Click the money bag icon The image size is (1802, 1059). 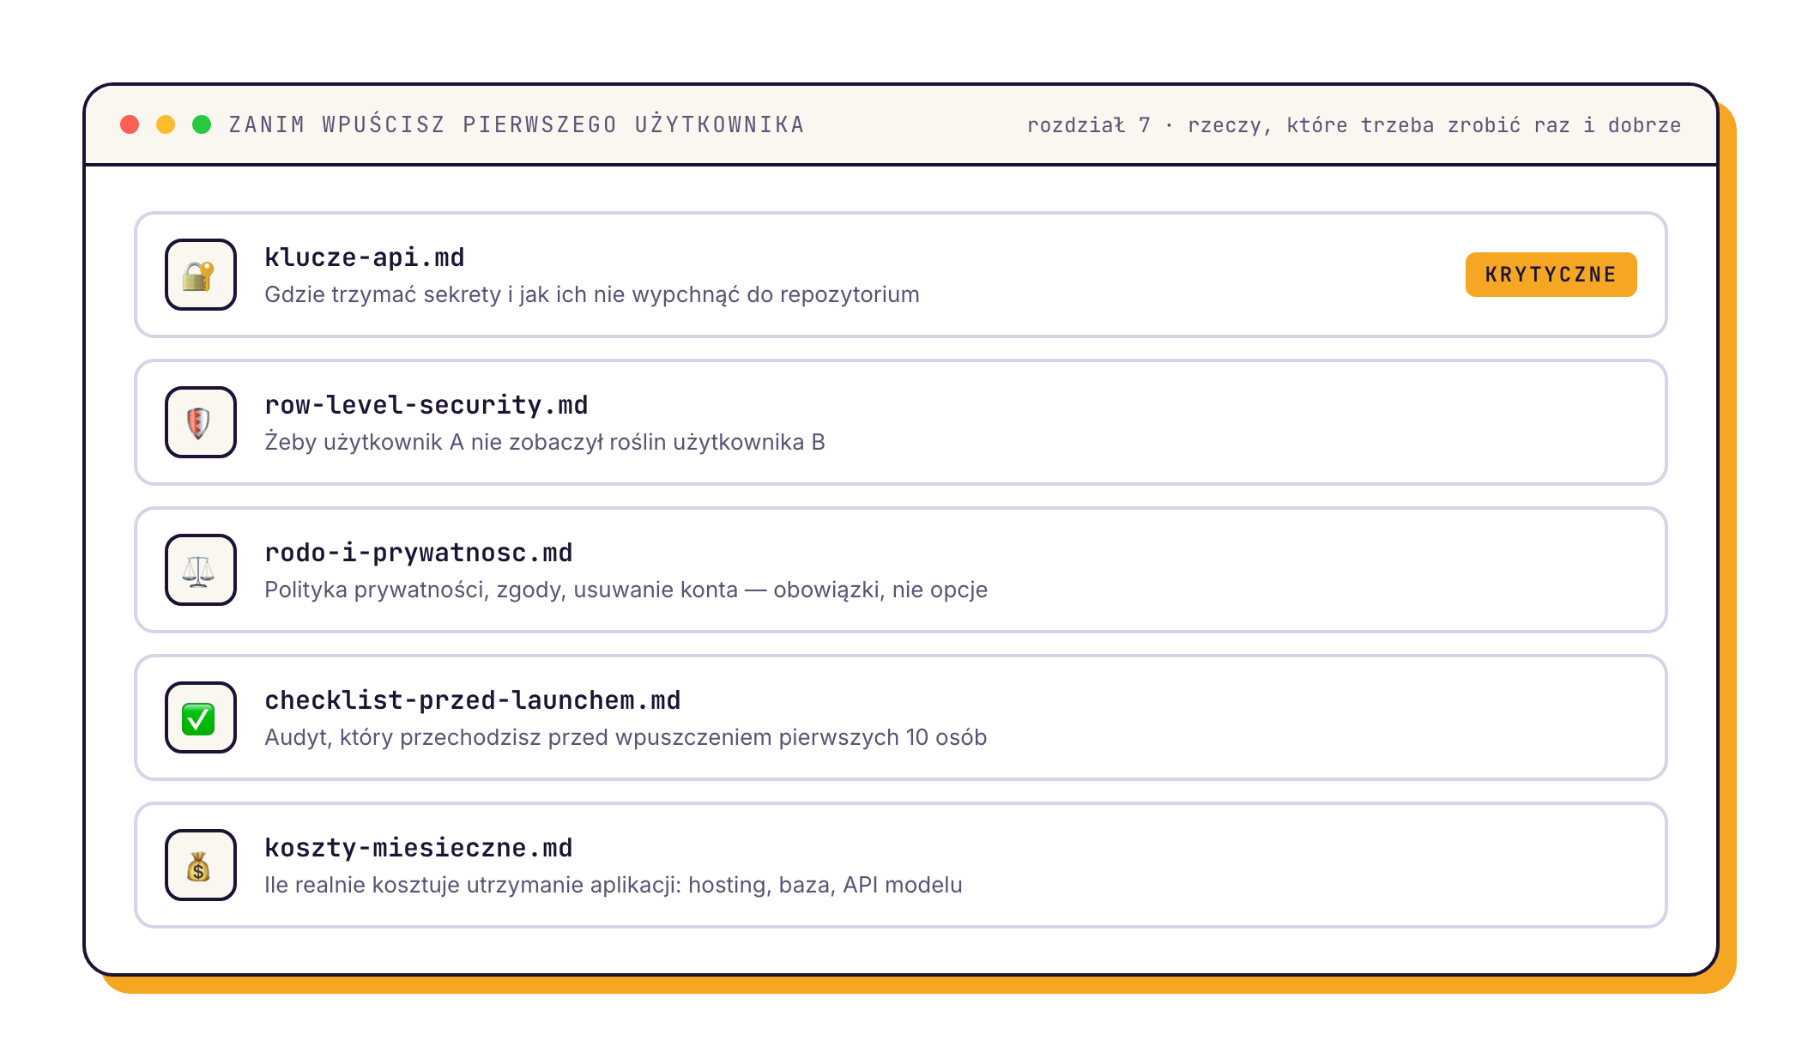click(200, 865)
